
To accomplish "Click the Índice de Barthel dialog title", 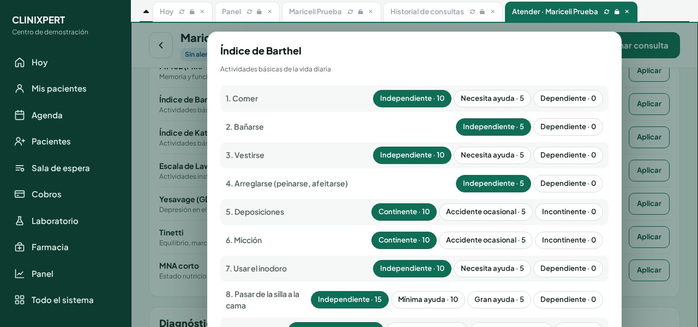I will (x=261, y=51).
